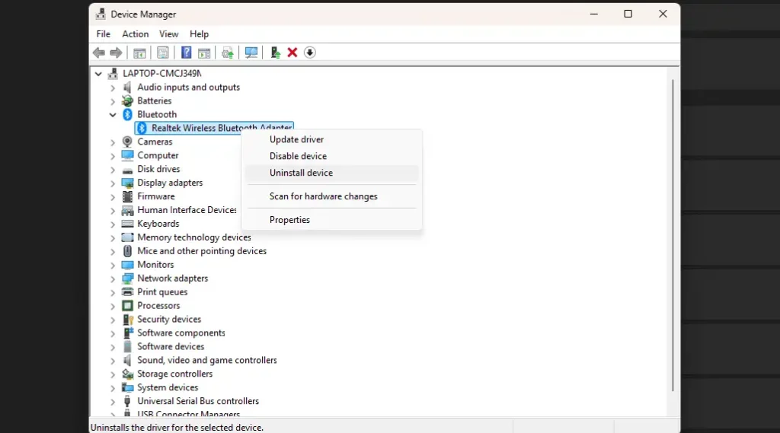
Task: Collapse the Bluetooth category chevron
Action: click(x=113, y=114)
